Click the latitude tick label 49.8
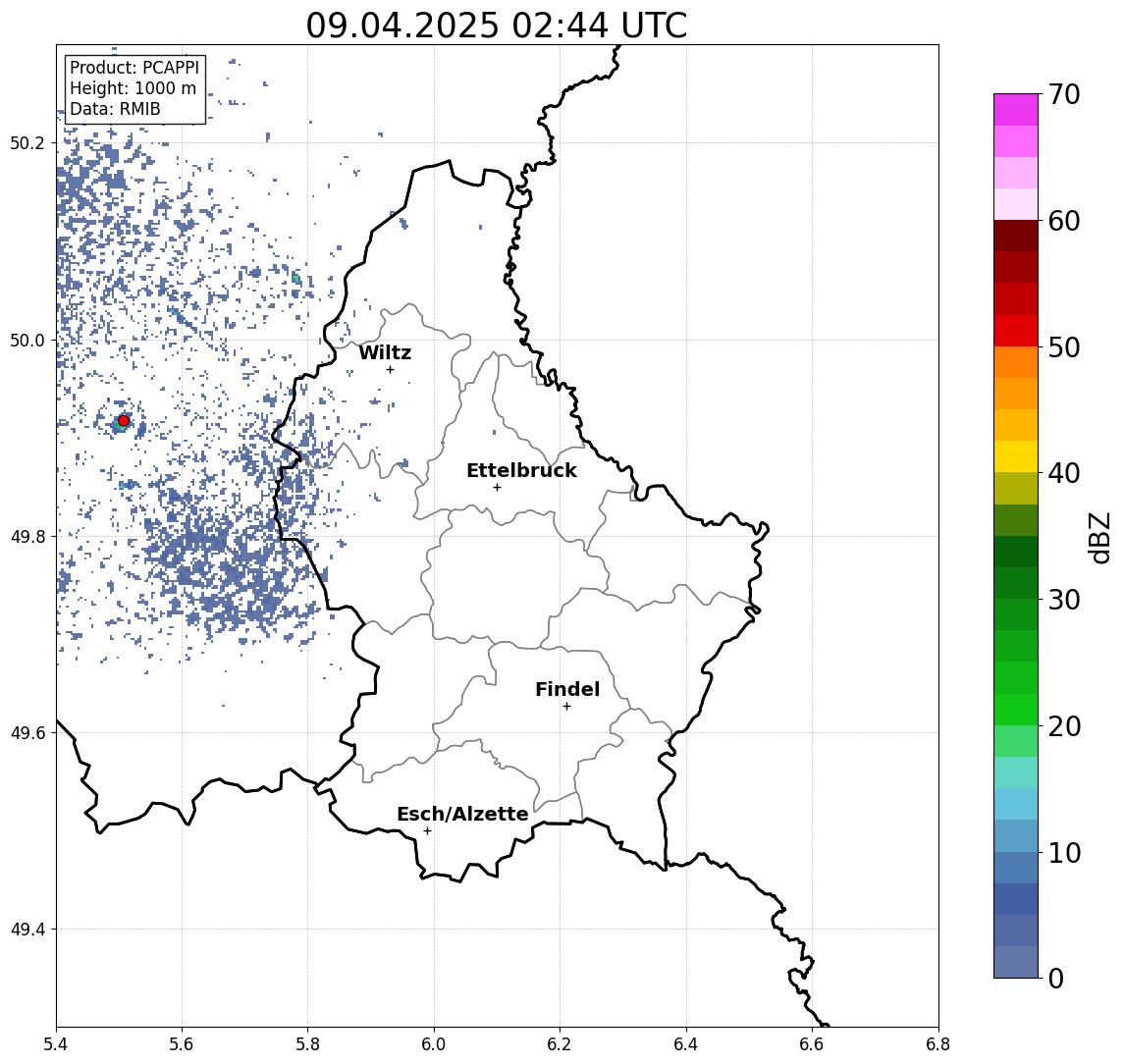 point(27,536)
